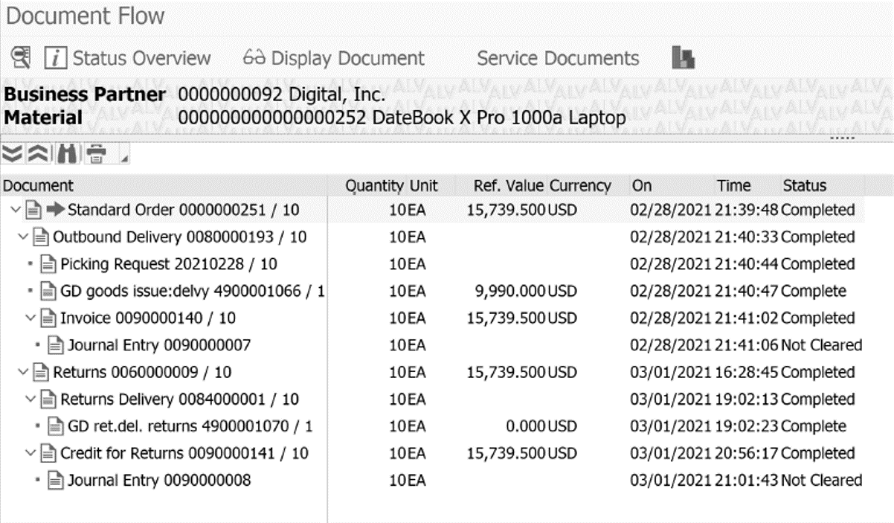Viewport: 894px width, 523px height.
Task: Select Picking Request 20210228 / 10 row
Action: (x=432, y=264)
